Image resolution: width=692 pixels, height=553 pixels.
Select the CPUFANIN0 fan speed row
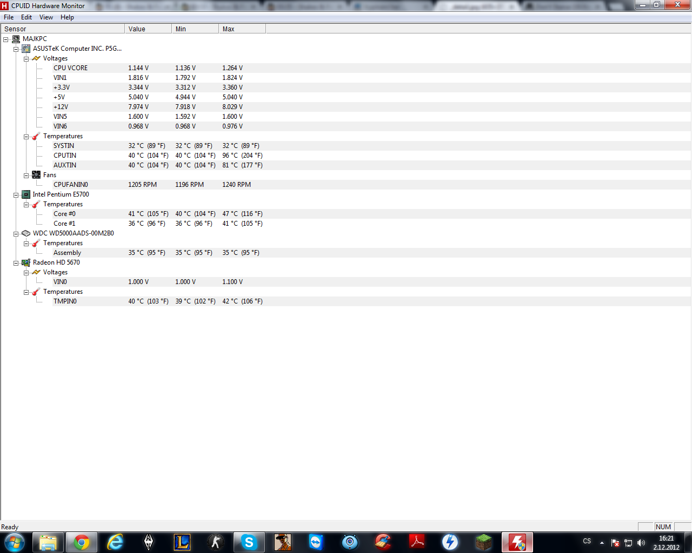tap(70, 185)
